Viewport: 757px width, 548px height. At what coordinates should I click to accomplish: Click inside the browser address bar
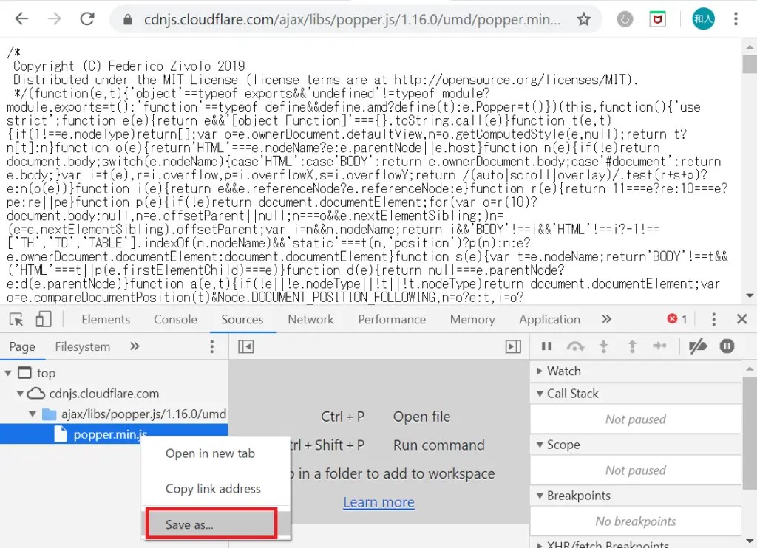333,20
